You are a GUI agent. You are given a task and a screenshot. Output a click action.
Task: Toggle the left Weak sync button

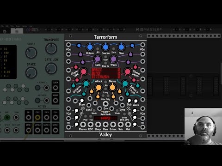pos(94,110)
